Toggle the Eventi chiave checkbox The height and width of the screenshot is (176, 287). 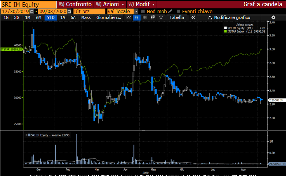coord(178,12)
